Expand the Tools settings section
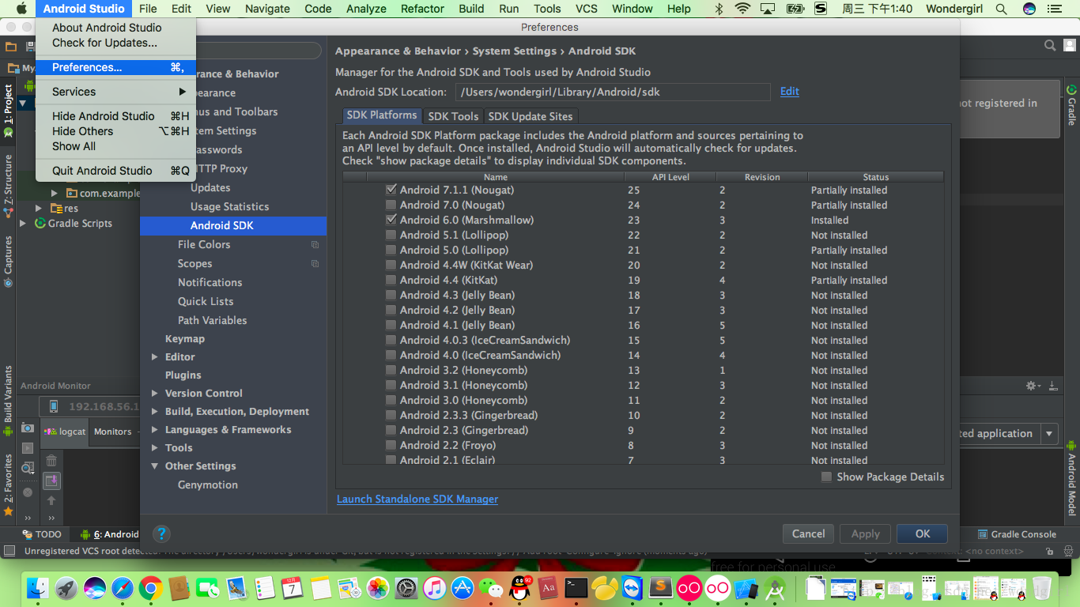Viewport: 1080px width, 607px height. [155, 448]
